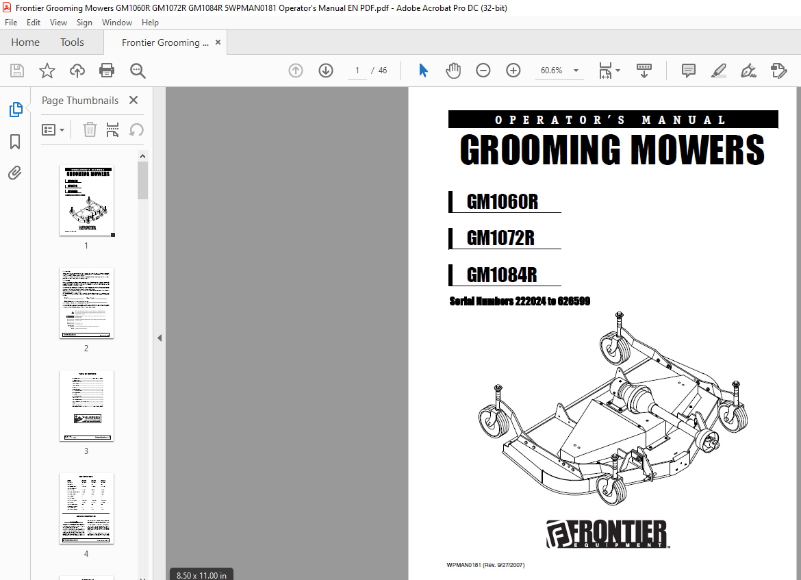Image resolution: width=801 pixels, height=580 pixels.
Task: Click the total pages 46 label
Action: click(x=383, y=71)
